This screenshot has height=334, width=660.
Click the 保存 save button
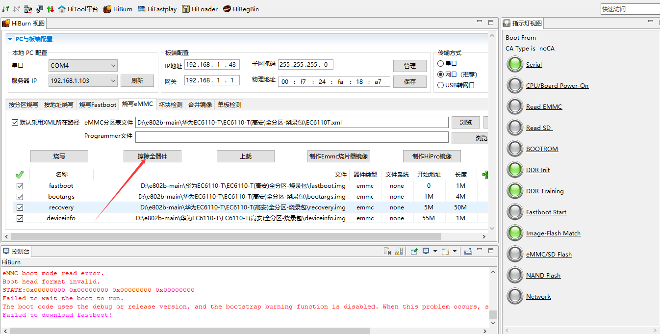pos(410,81)
